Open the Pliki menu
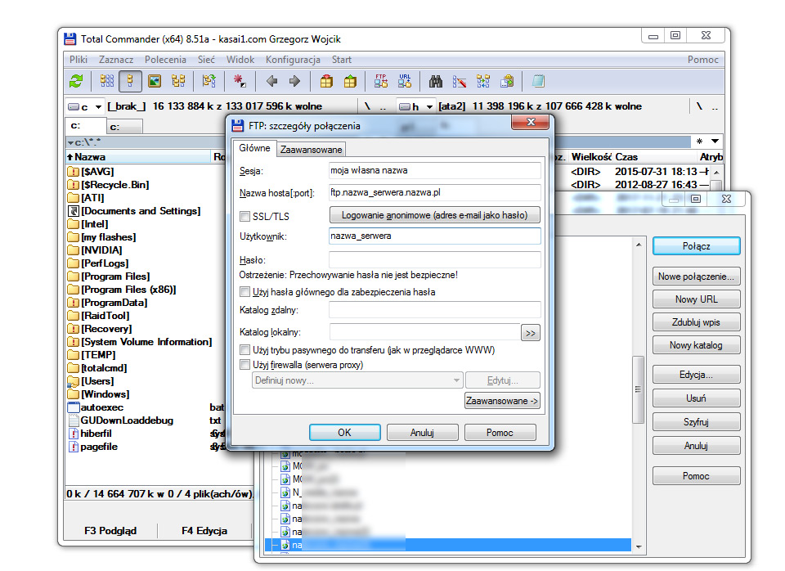The image size is (785, 571). [x=78, y=60]
